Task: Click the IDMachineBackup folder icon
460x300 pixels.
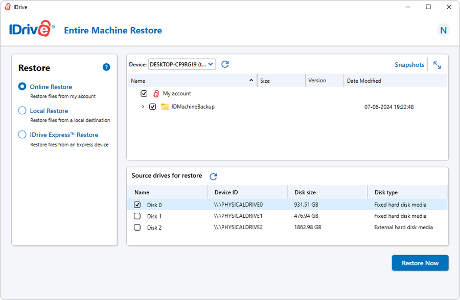Action: point(165,107)
